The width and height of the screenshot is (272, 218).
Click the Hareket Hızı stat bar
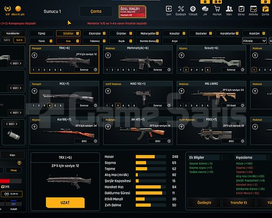tap(151, 187)
